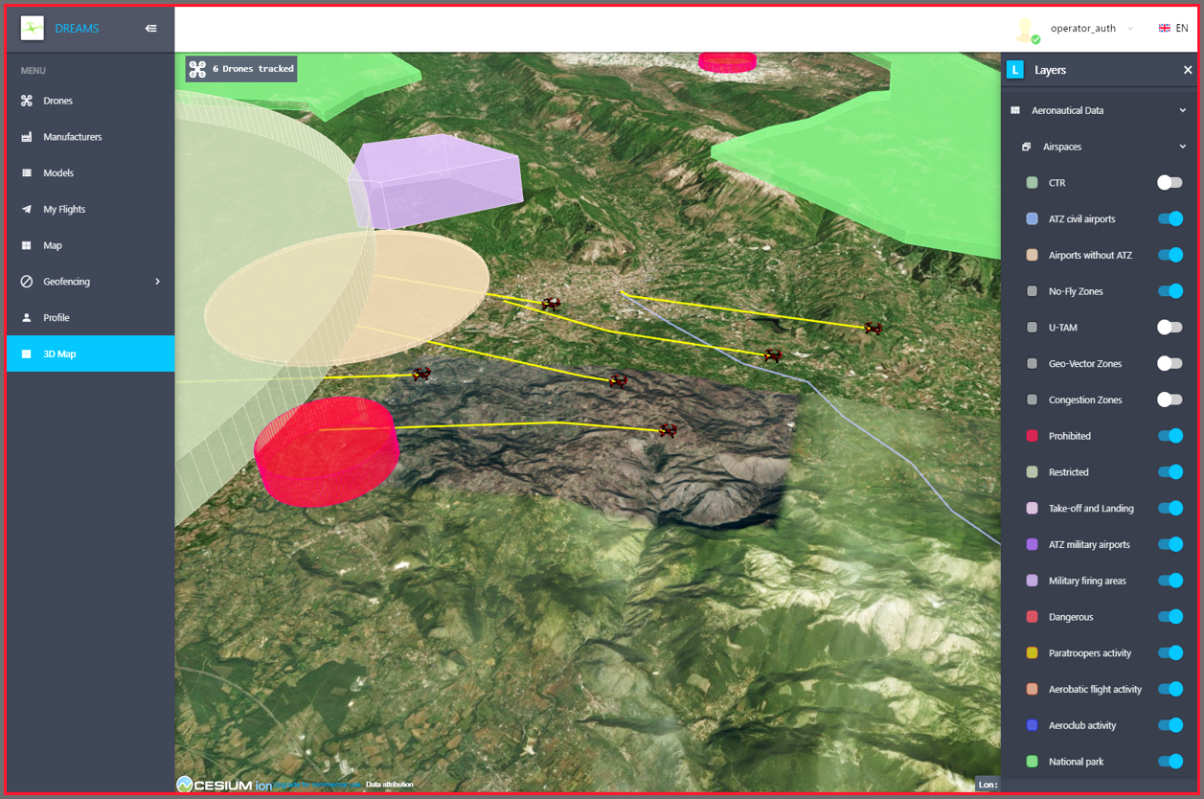Go to the Models menu item
This screenshot has width=1204, height=799.
click(57, 173)
